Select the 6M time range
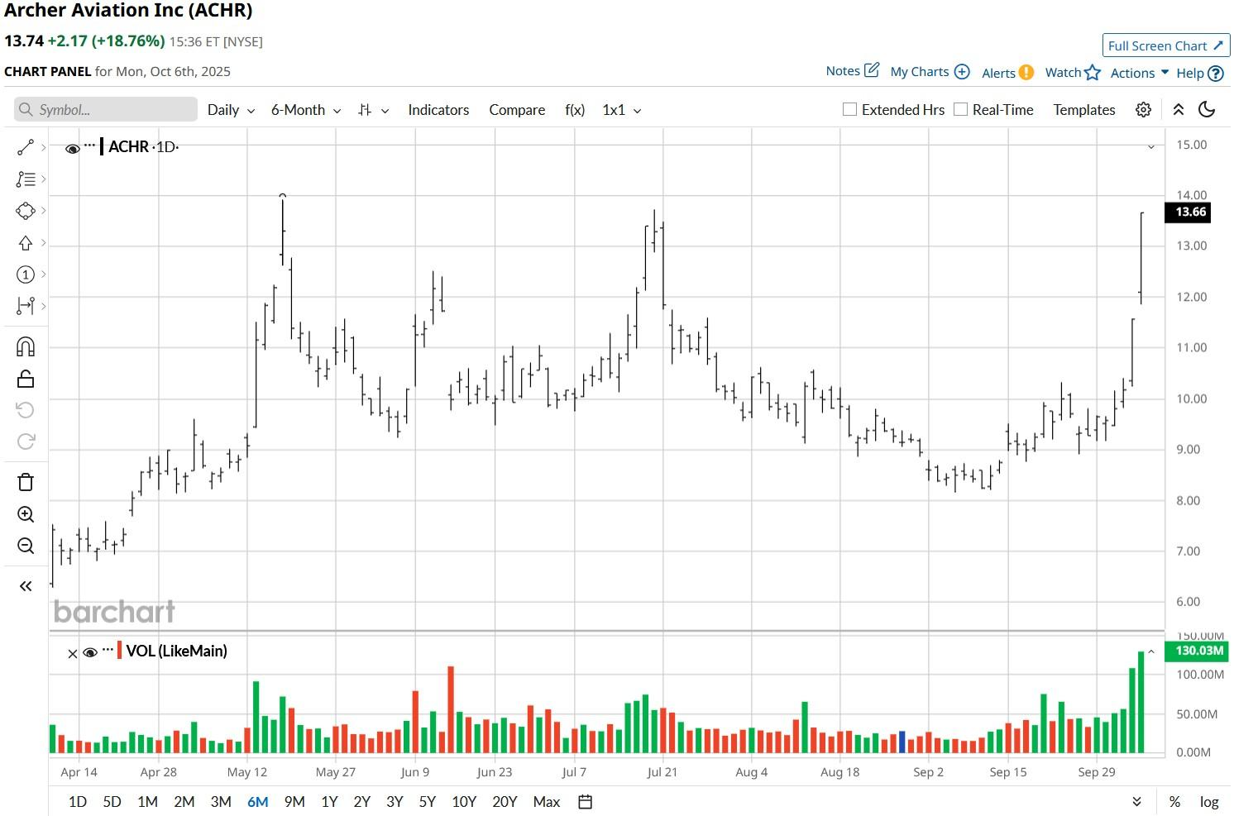The height and width of the screenshot is (816, 1234). [258, 802]
